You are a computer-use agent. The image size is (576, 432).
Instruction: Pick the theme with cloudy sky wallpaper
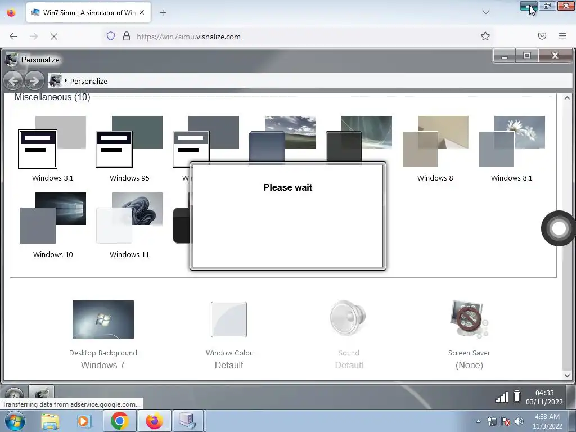pos(282,139)
